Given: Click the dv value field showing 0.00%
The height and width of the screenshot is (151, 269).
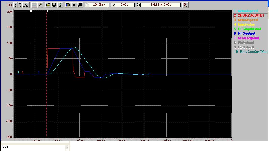Looking at the screenshot, I should (125, 5).
